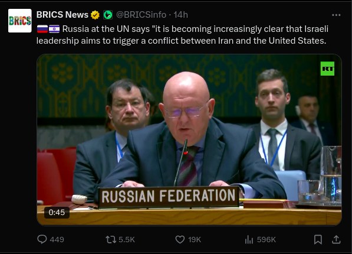The height and width of the screenshot is (254, 352).
Task: Play the Russian Federation video
Action: click(189, 140)
